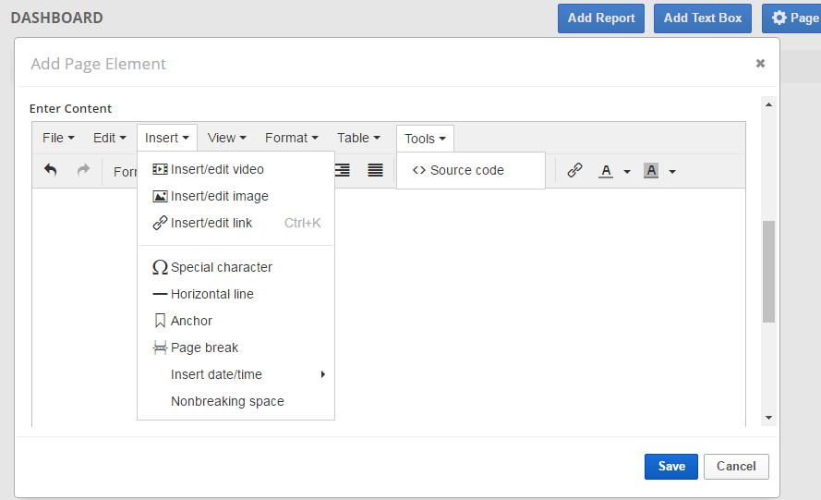
Task: Choose Insert/edit image menu entry
Action: (219, 196)
